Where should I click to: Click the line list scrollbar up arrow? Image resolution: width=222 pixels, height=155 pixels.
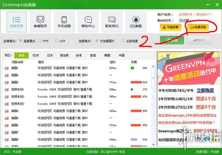coord(153,66)
